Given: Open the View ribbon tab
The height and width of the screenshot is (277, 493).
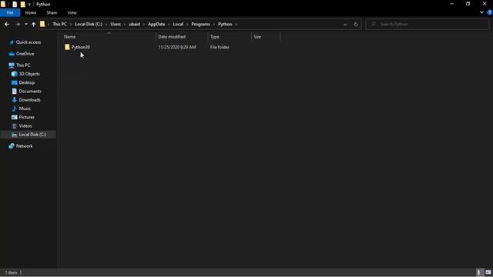Looking at the screenshot, I should (x=72, y=12).
